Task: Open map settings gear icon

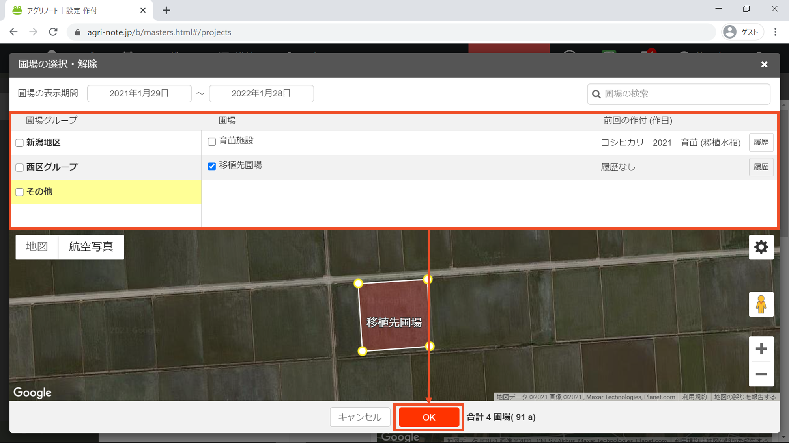Action: [761, 247]
